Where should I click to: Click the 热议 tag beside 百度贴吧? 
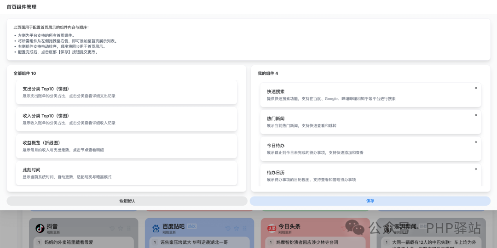pyautogui.click(x=192, y=226)
